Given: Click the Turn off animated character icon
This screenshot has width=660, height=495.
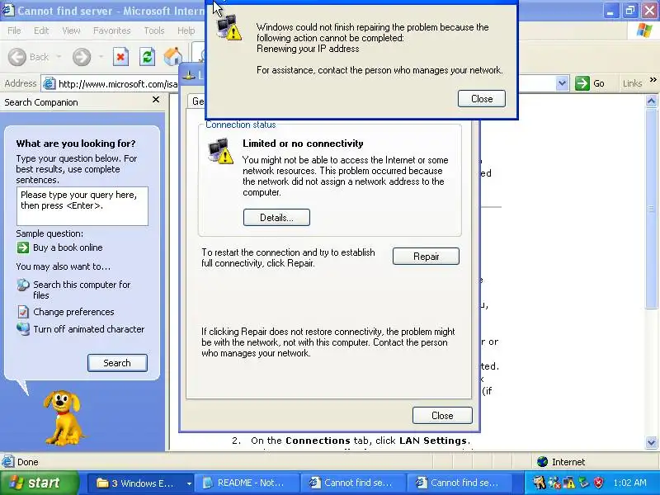Looking at the screenshot, I should (x=23, y=328).
